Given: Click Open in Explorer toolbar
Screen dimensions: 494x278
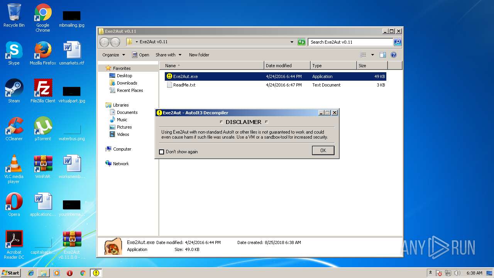Looking at the screenshot, I should (140, 55).
